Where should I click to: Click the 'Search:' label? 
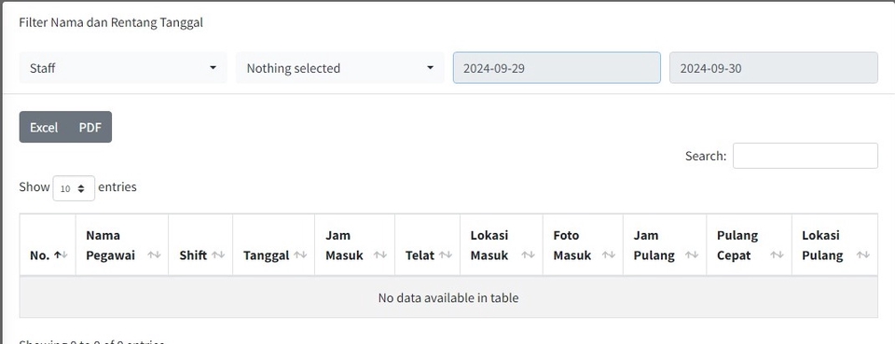706,156
